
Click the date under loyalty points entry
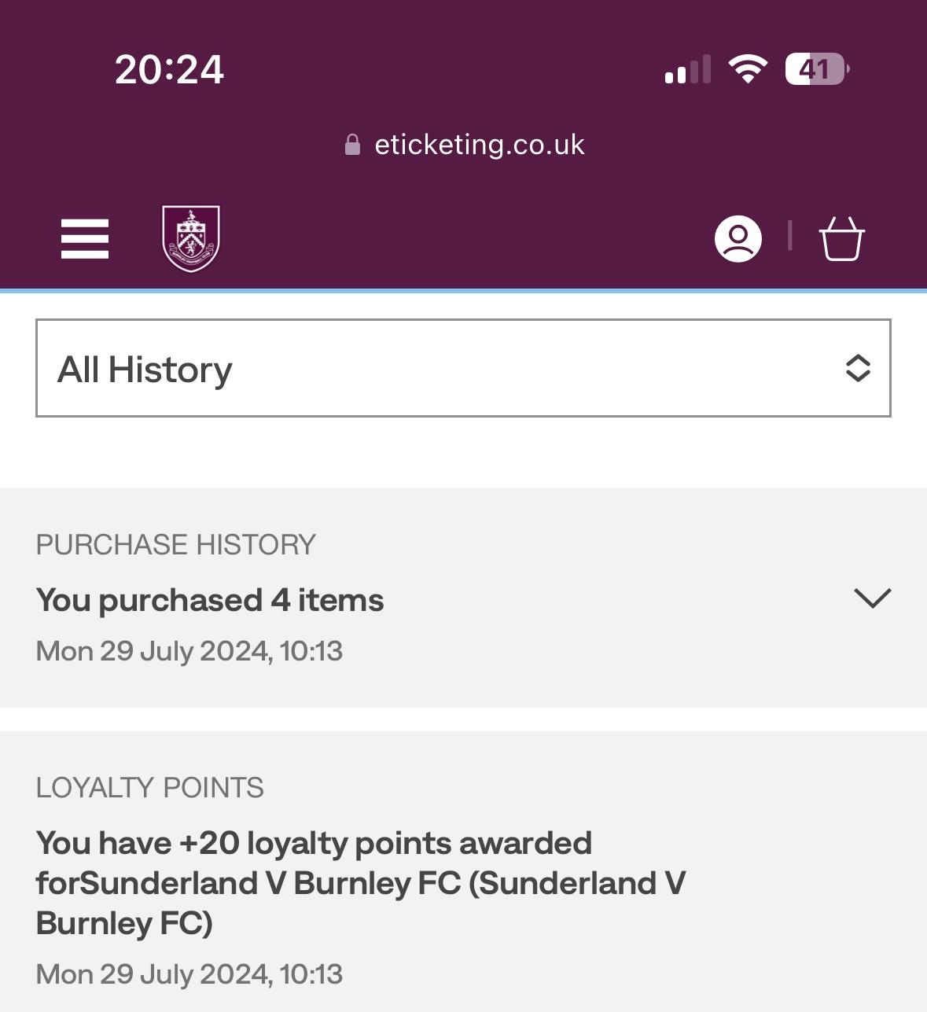189,974
